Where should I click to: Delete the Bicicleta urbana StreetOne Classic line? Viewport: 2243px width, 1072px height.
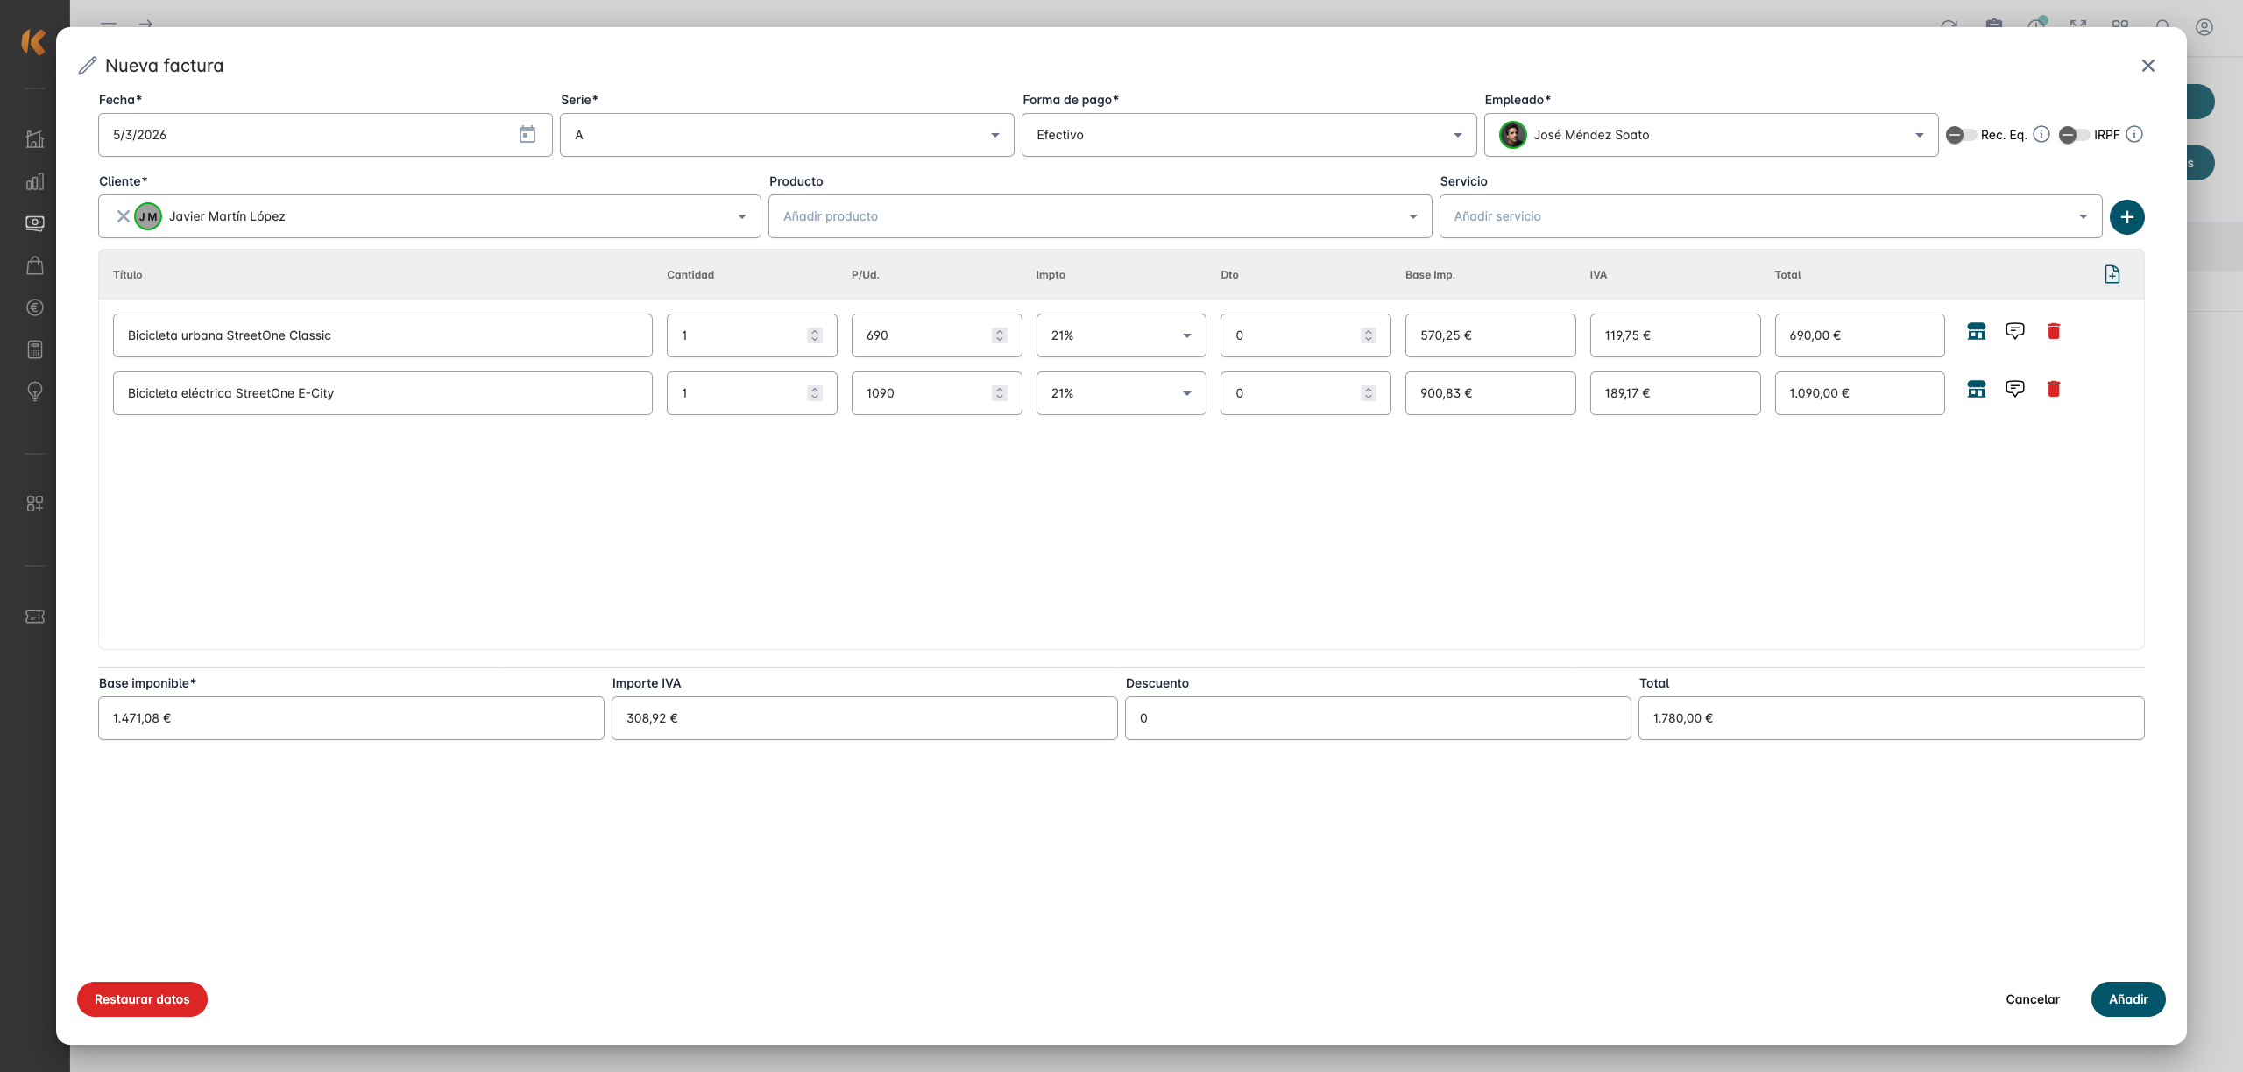tap(2053, 331)
